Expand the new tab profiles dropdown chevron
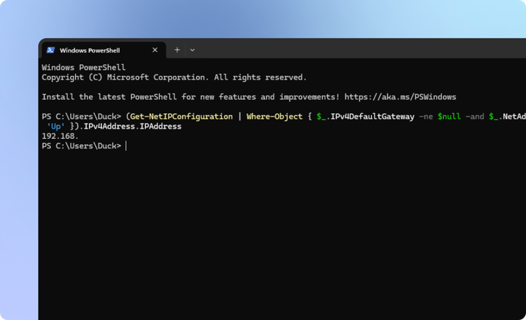526x320 pixels. (192, 51)
